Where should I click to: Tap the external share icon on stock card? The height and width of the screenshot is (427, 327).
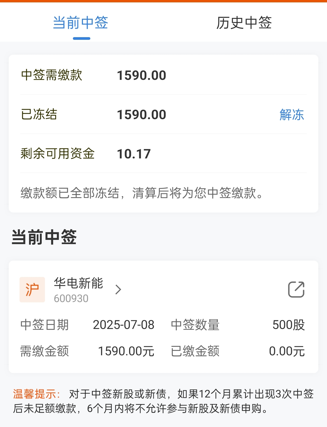tap(296, 289)
